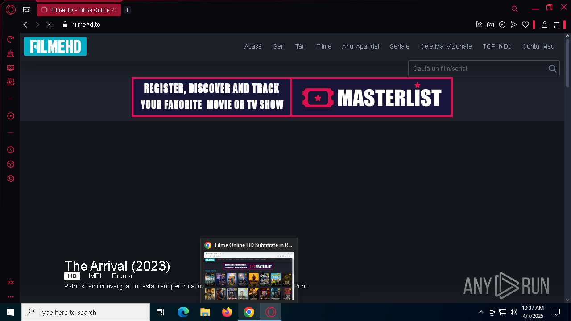Open the GX Control speedometer panel
The height and width of the screenshot is (321, 571).
pos(11,39)
